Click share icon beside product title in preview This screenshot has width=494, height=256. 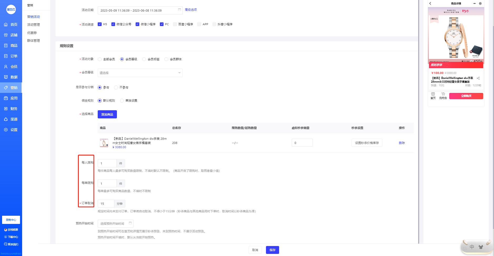pyautogui.click(x=478, y=78)
